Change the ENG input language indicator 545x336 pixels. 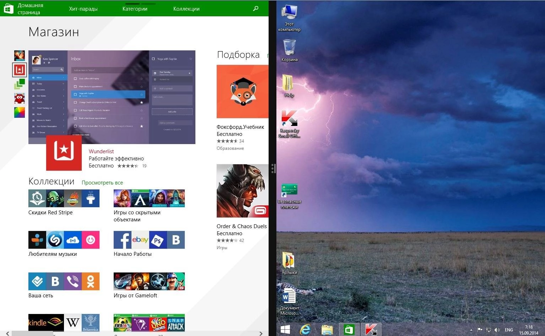509,330
